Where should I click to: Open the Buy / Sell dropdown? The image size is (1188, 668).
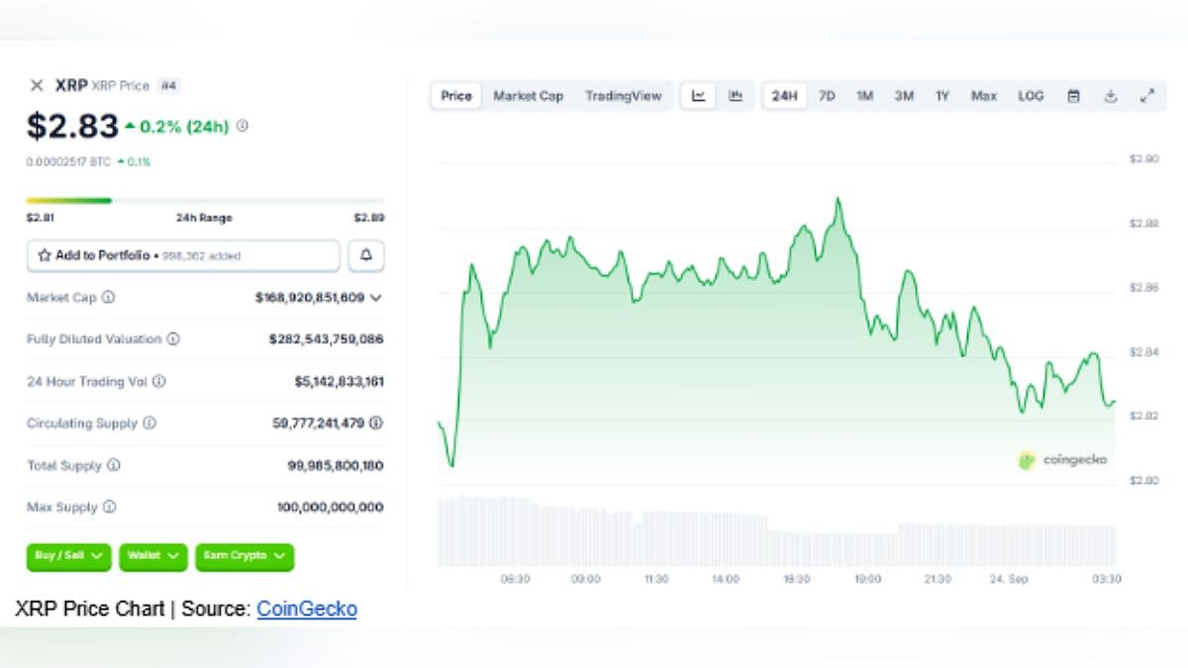(x=68, y=556)
